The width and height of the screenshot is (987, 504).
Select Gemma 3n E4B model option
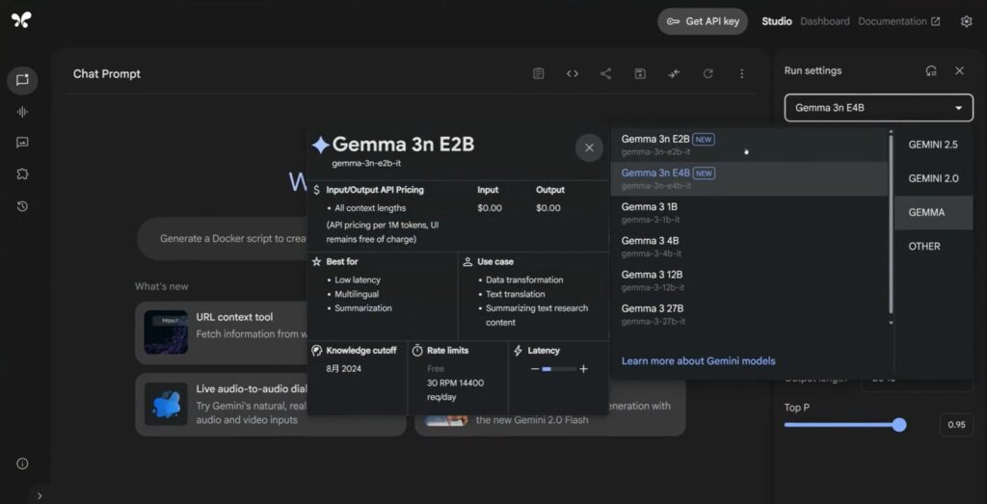[x=749, y=178]
